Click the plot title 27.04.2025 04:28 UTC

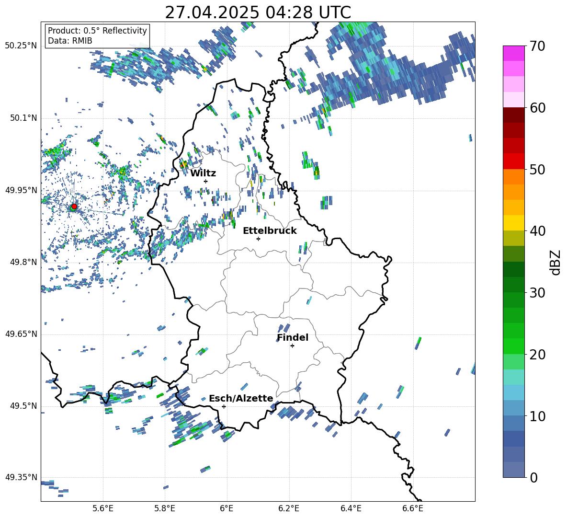258,12
